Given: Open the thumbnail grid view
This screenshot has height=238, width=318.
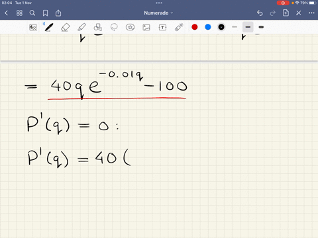Looking at the screenshot, I should 19,13.
